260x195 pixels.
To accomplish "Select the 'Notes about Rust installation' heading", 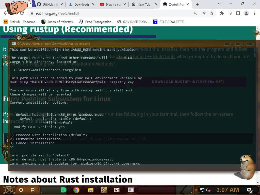I will tap(68, 179).
